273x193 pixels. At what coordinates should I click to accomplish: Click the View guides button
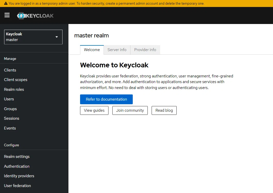[94, 110]
